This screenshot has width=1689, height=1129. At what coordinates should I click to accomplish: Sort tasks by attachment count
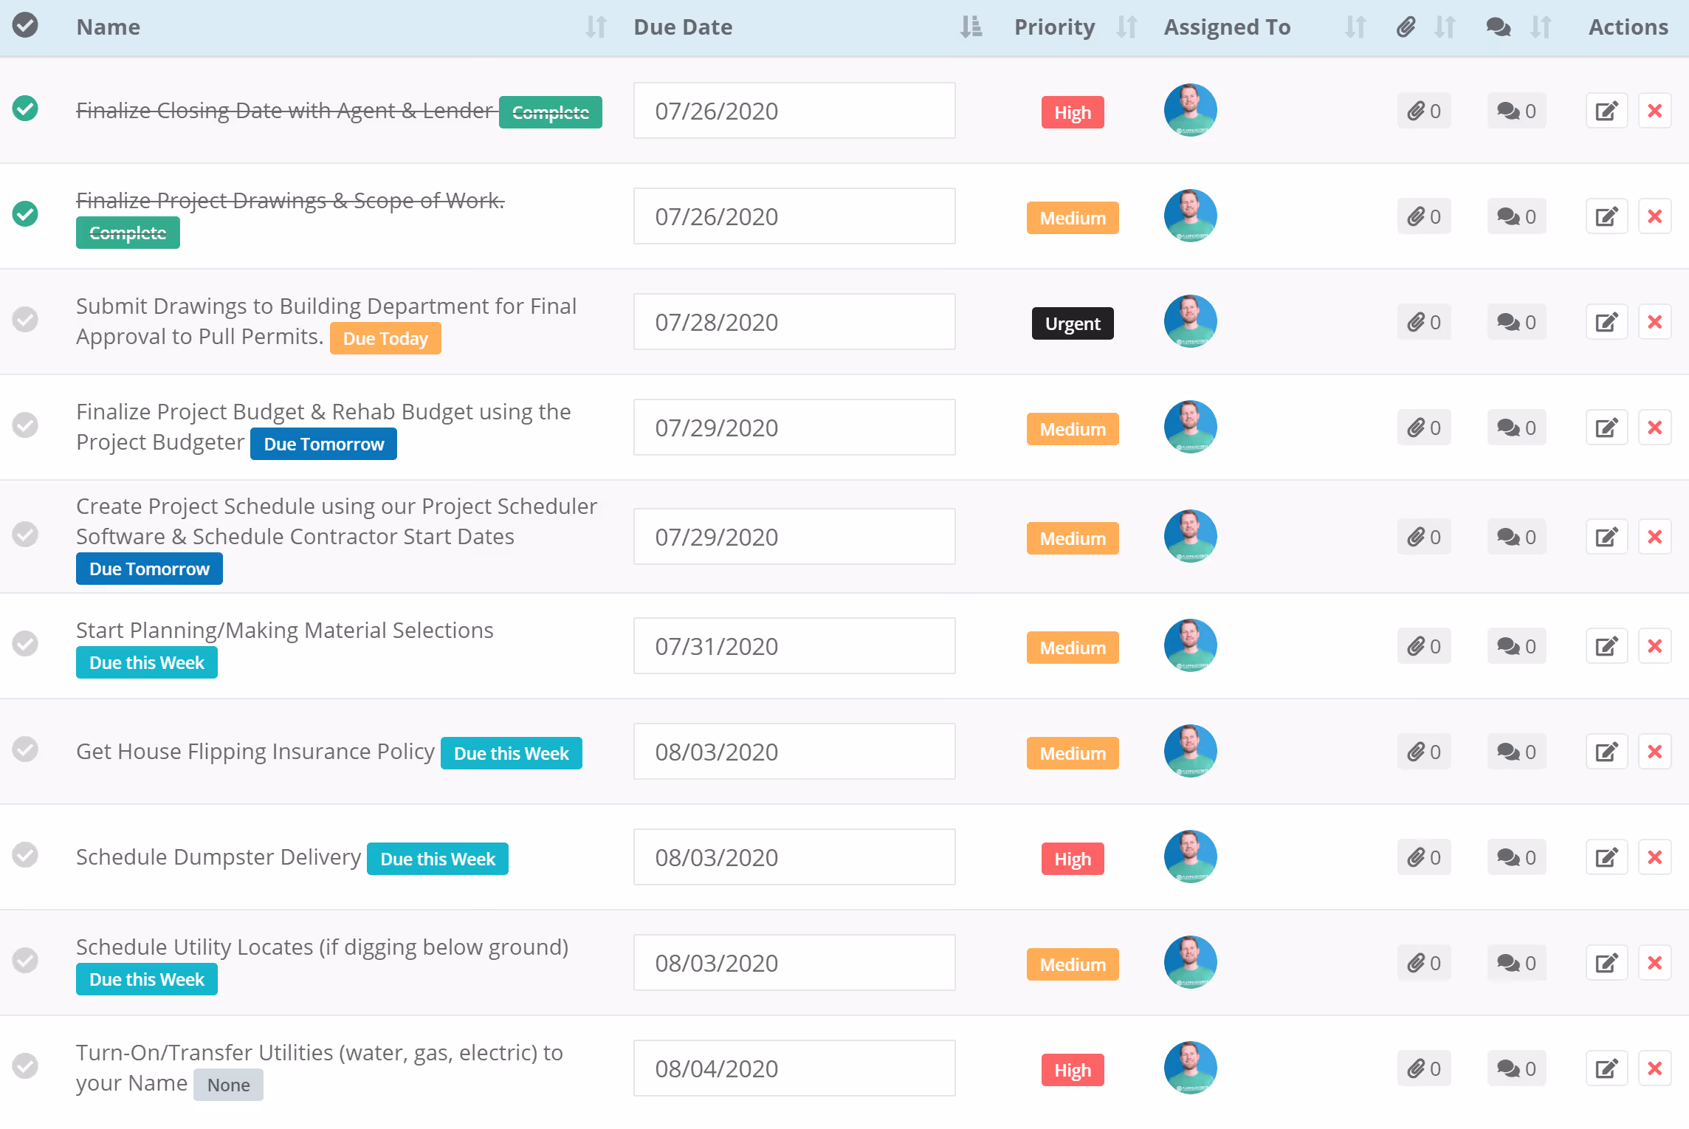[x=1445, y=27]
